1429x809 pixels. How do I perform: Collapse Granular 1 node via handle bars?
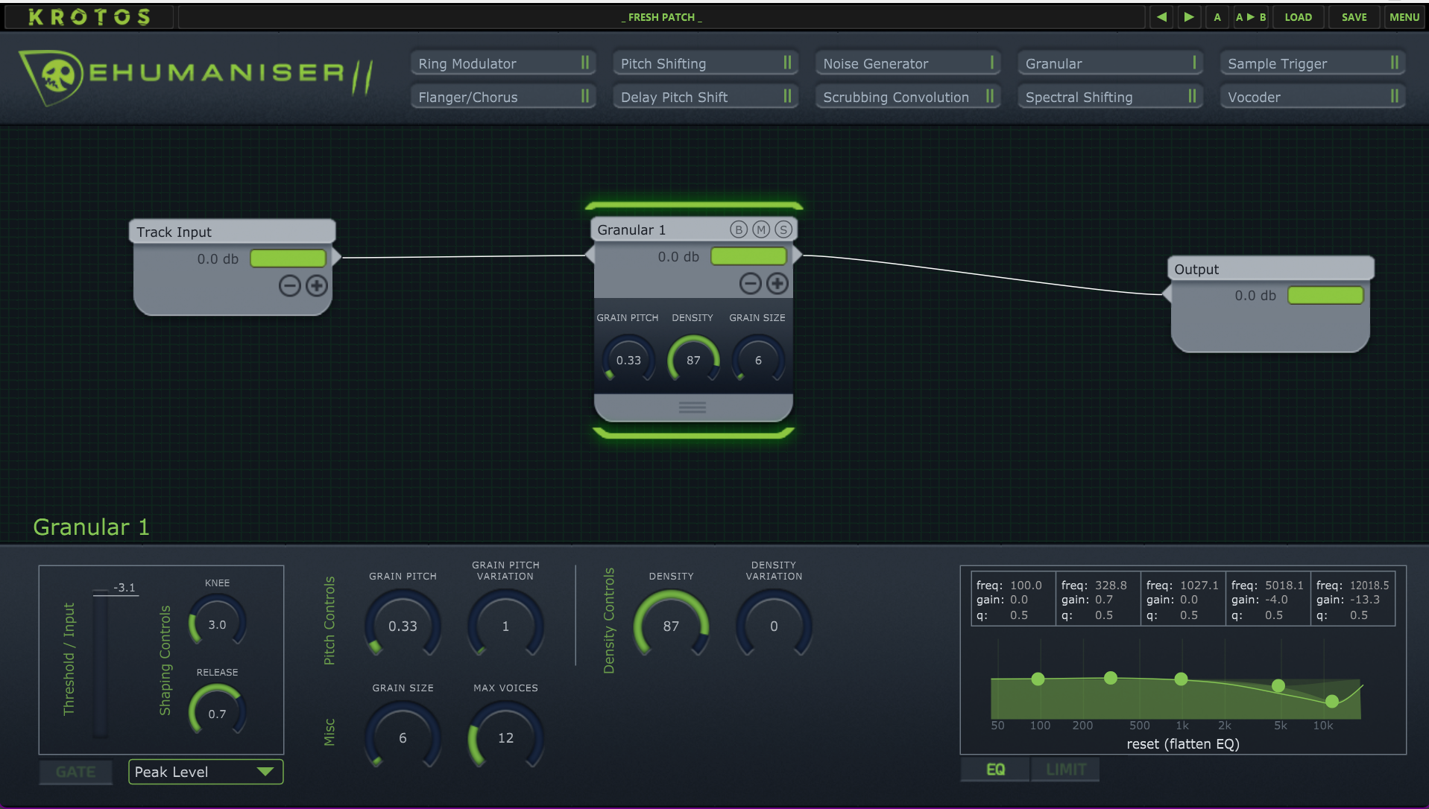tap(693, 407)
